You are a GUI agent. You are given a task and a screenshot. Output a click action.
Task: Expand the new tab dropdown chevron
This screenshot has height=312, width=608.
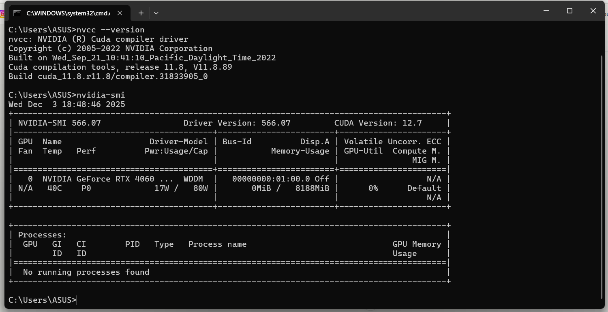coord(156,13)
